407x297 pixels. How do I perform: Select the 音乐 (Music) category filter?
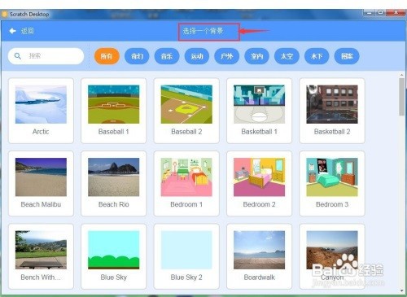[167, 56]
